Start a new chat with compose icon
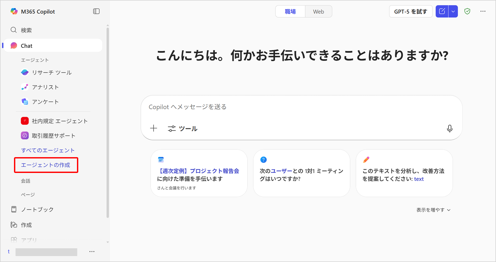Image resolution: width=496 pixels, height=262 pixels. click(442, 11)
